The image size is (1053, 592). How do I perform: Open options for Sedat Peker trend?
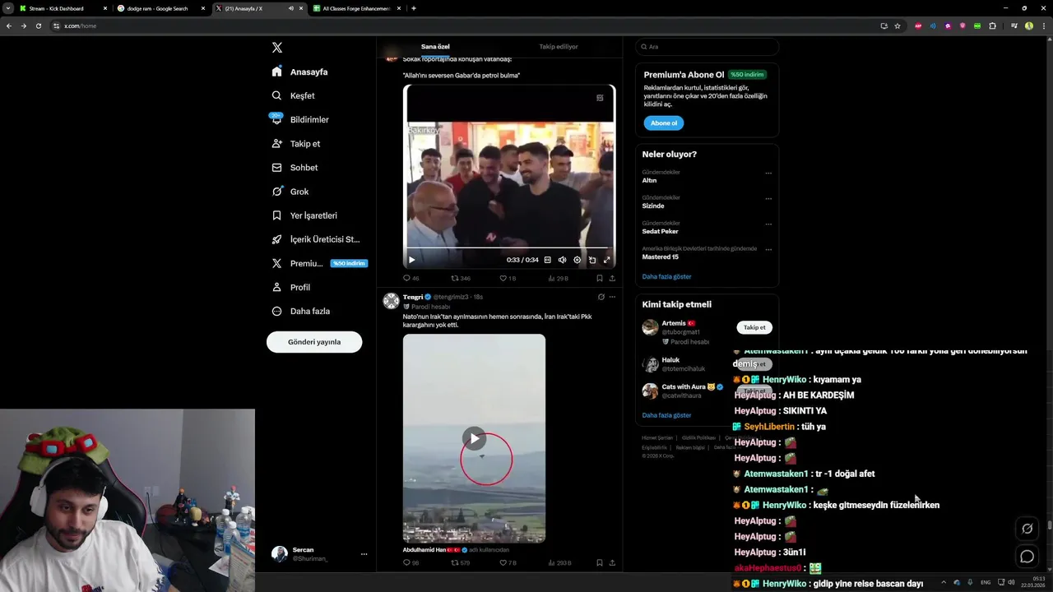(x=768, y=224)
